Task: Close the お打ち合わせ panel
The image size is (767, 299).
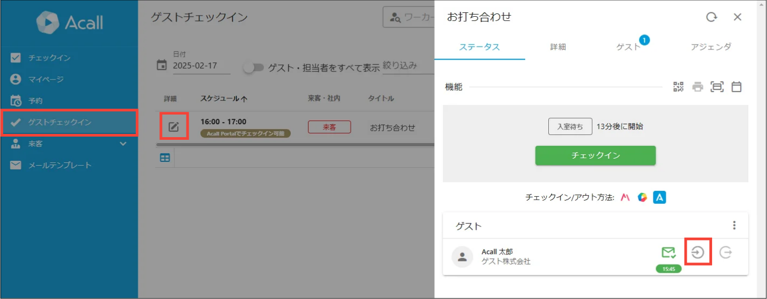Action: (x=738, y=17)
